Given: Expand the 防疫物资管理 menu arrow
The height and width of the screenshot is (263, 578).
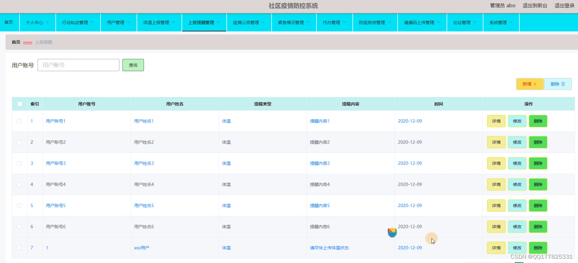Looking at the screenshot, I should pos(389,22).
